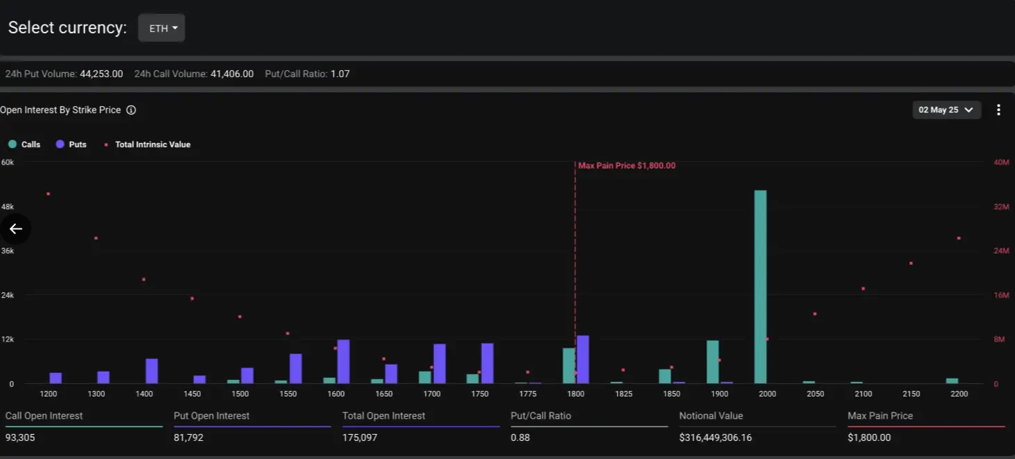Click the tall green bar at strike 2000
Image resolution: width=1015 pixels, height=459 pixels.
point(759,285)
